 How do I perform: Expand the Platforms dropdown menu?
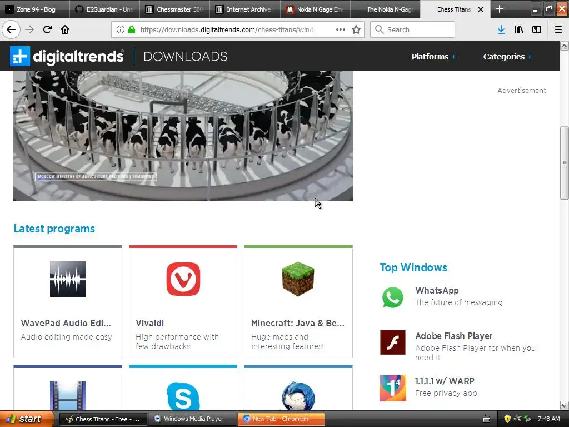point(433,57)
